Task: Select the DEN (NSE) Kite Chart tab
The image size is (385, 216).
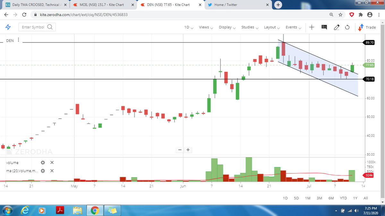Action: tap(170, 5)
